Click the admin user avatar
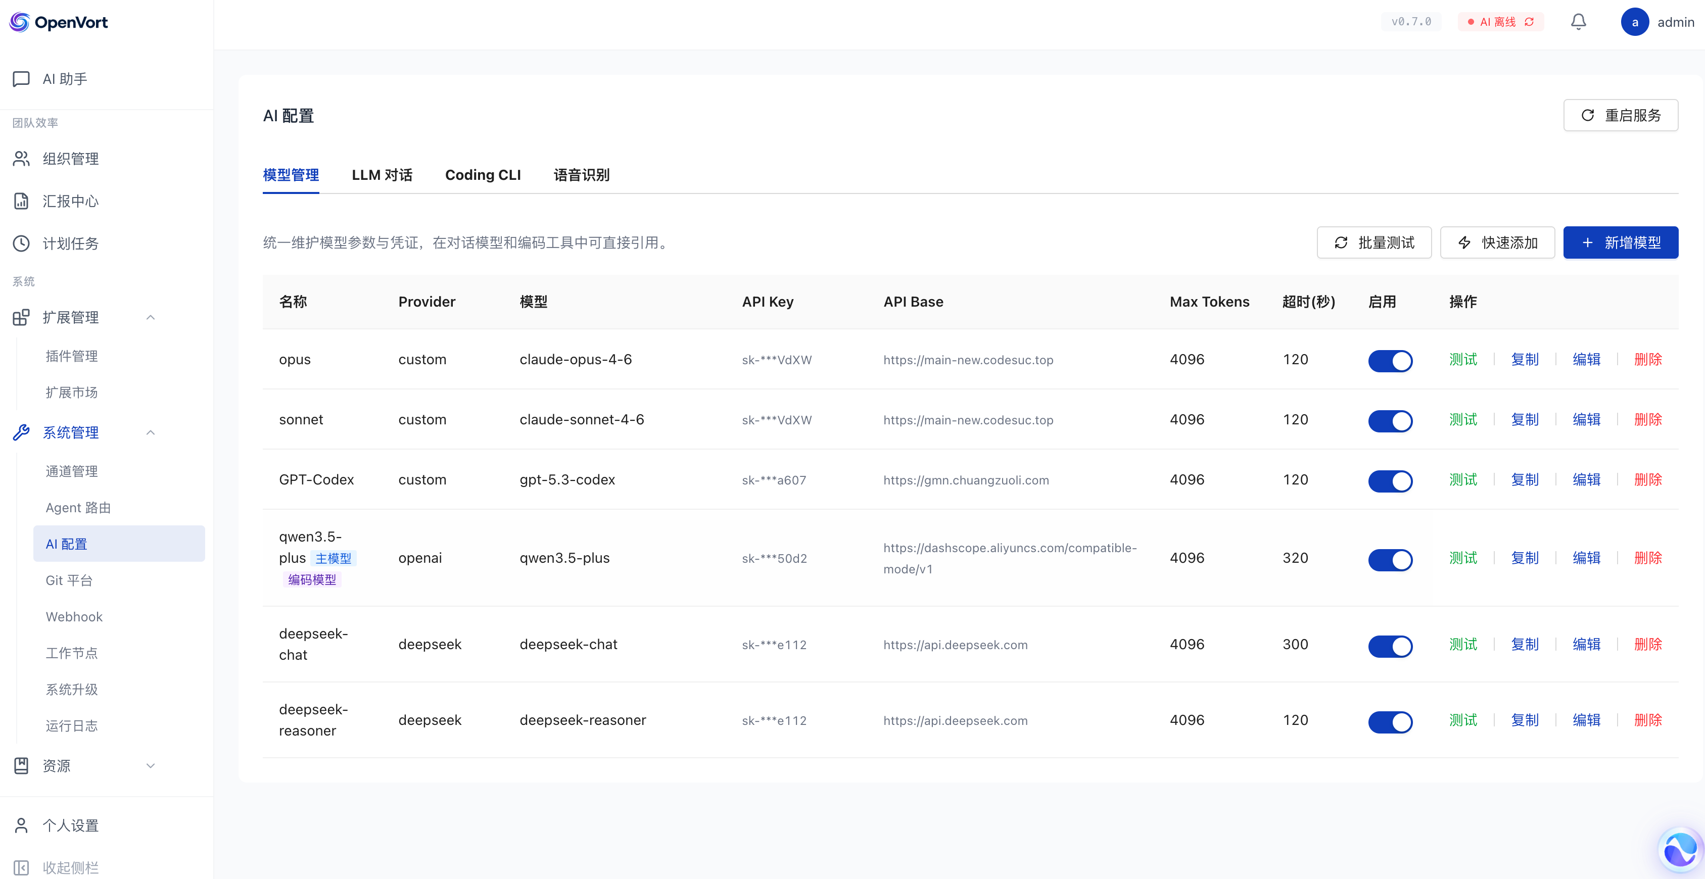The width and height of the screenshot is (1705, 879). pyautogui.click(x=1634, y=22)
